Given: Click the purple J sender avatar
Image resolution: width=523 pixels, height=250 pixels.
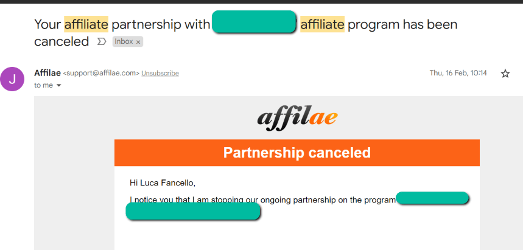Looking at the screenshot, I should tap(12, 79).
